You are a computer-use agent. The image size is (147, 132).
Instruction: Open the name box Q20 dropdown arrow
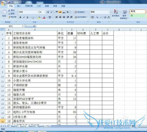[23, 26]
